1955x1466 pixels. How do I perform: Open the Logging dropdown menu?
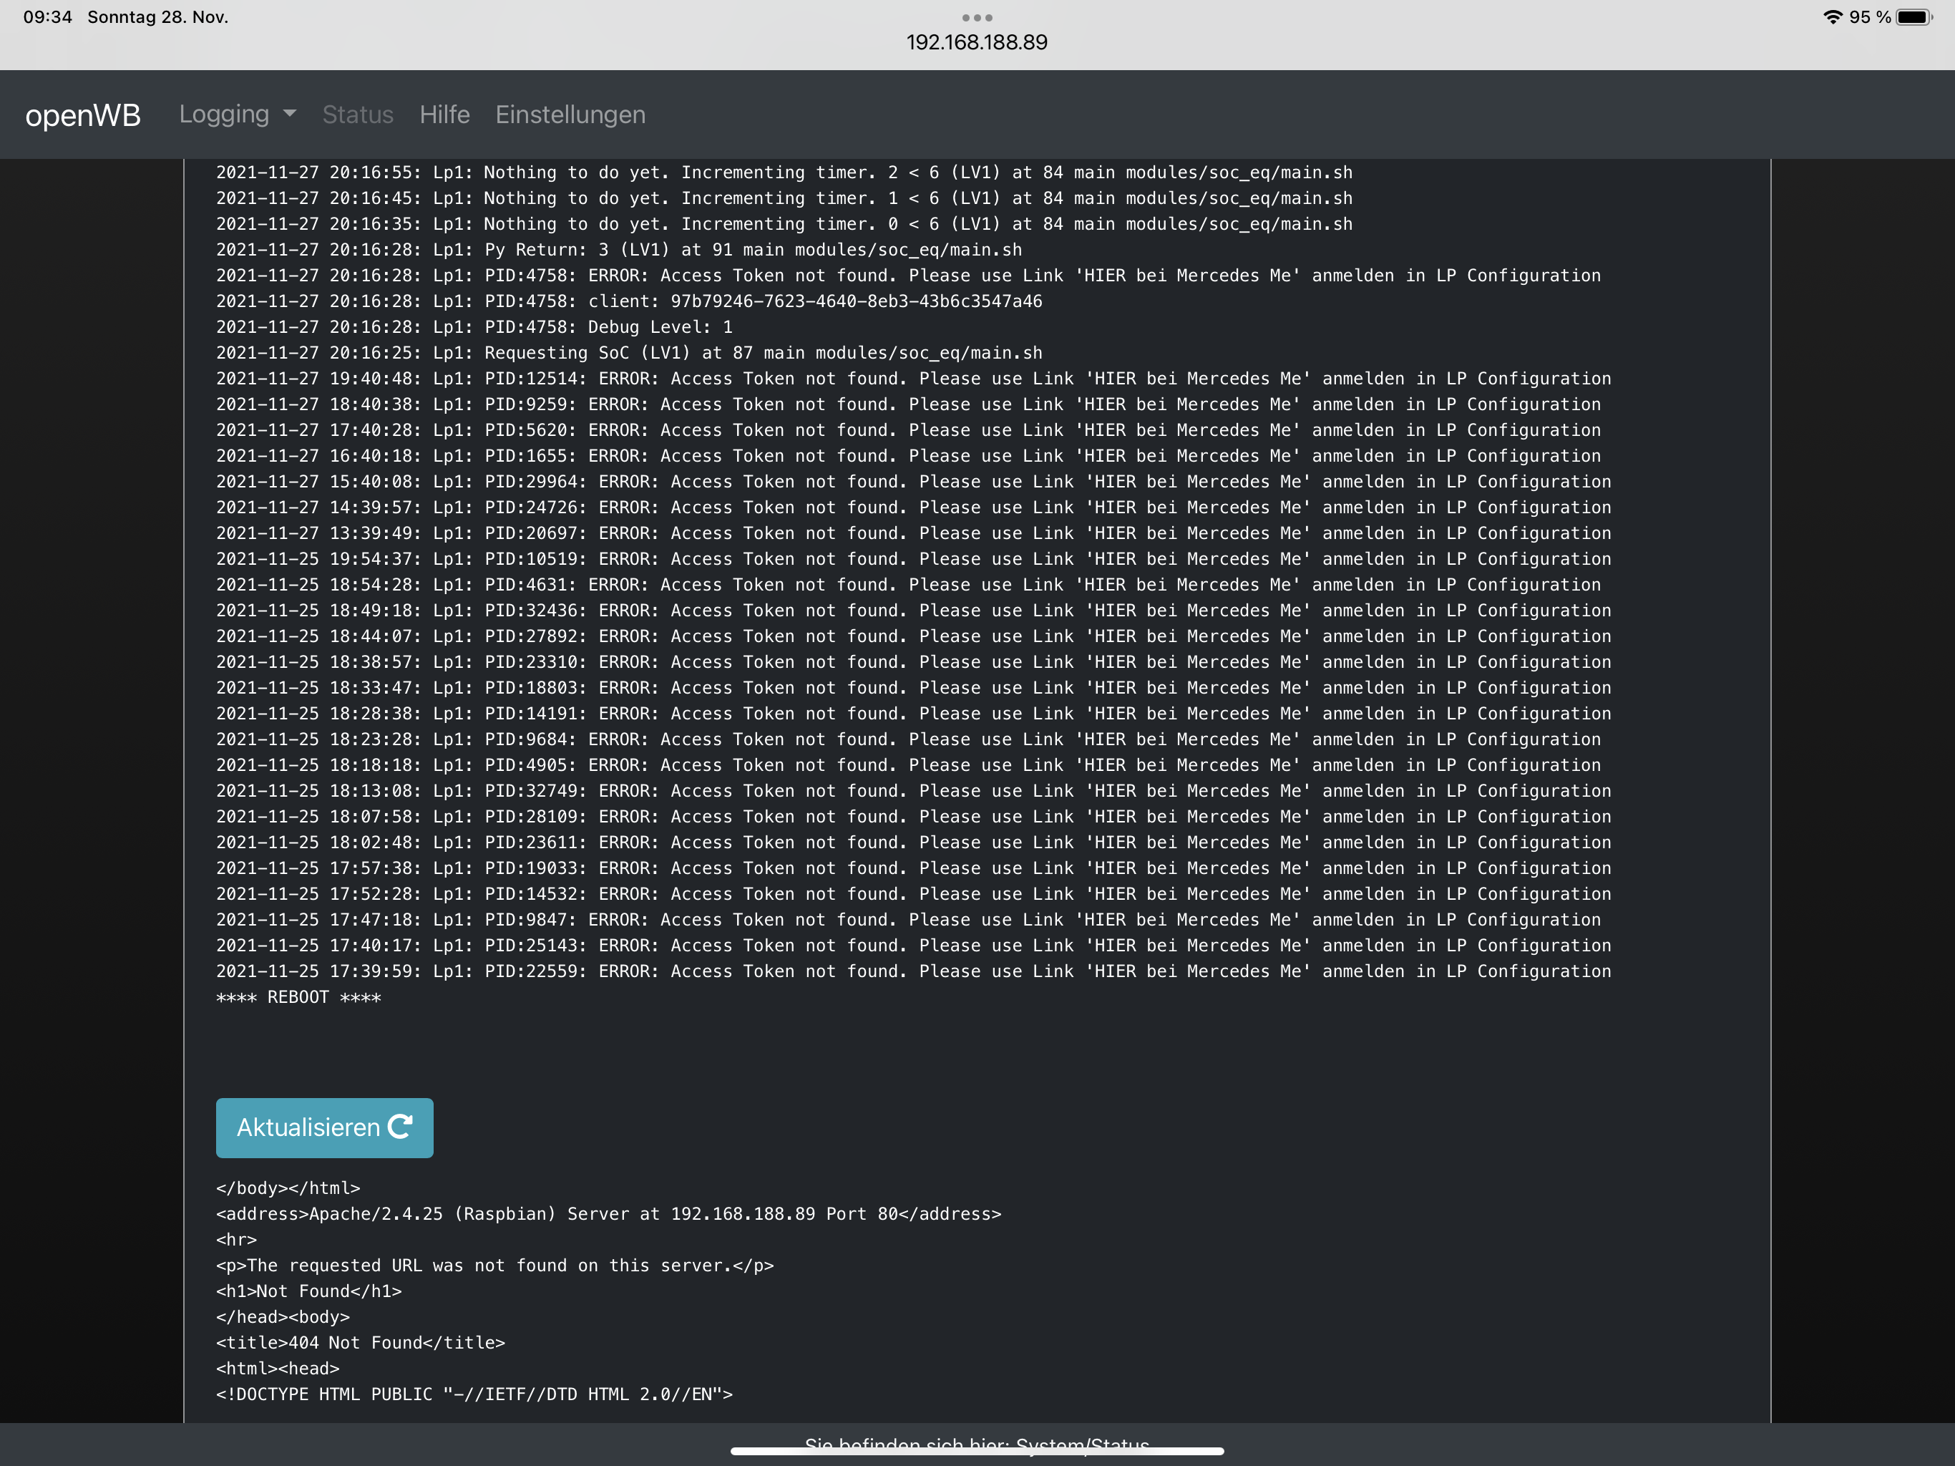click(x=225, y=114)
